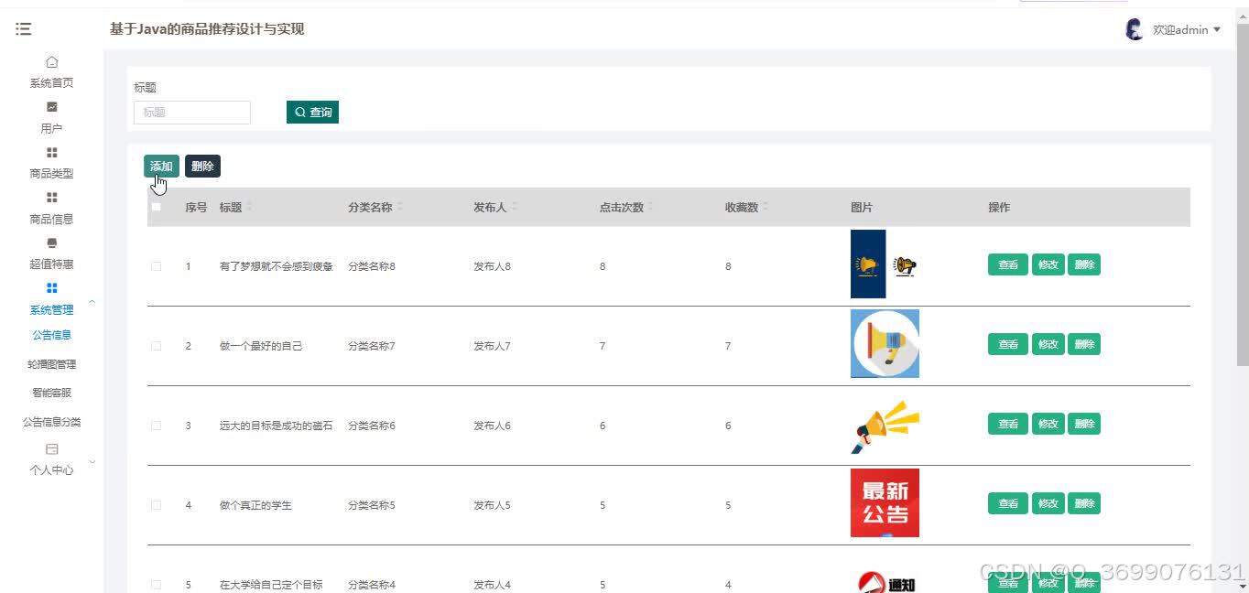Open the 通知 thumbnail in row 5
Image resolution: width=1249 pixels, height=593 pixels.
click(x=886, y=582)
